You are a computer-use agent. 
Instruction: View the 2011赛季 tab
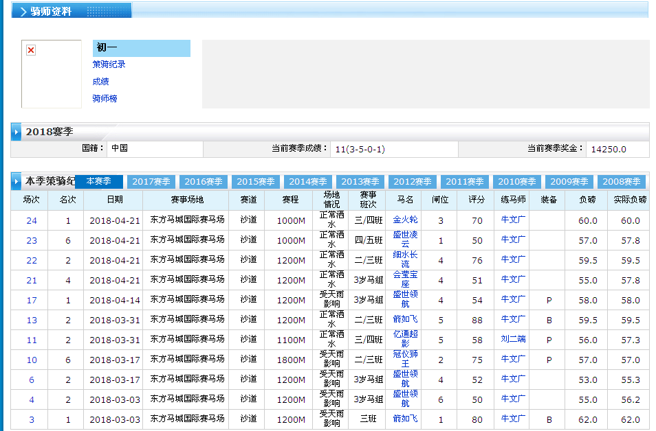[465, 182]
